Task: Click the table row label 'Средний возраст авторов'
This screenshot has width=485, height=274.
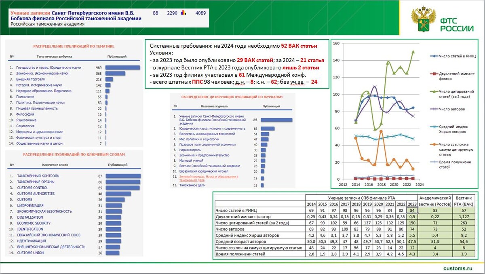Action: (x=240, y=241)
